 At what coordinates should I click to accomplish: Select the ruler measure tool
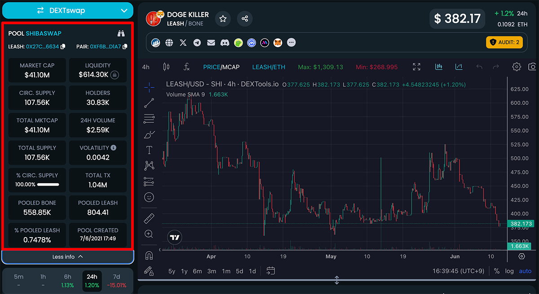149,218
